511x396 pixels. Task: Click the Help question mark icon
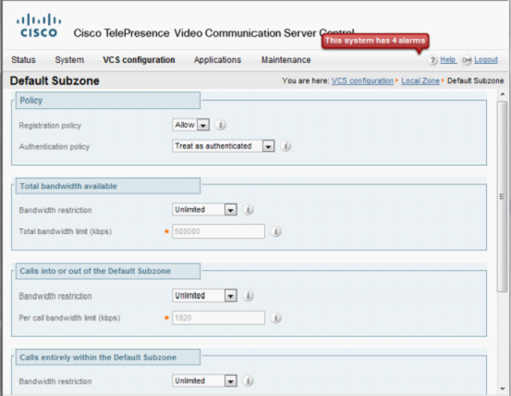pos(432,60)
